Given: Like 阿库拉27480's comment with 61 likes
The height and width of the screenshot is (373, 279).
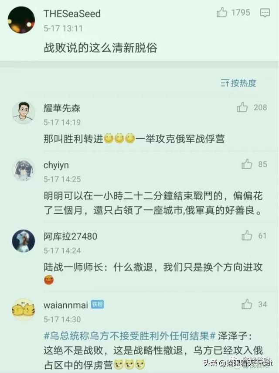Looking at the screenshot, I should click(x=247, y=235).
